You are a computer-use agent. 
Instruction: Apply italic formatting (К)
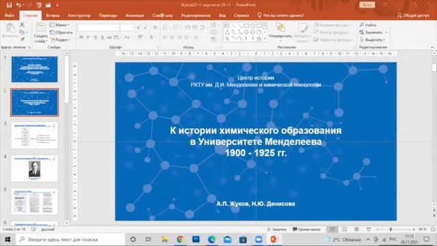coord(88,37)
